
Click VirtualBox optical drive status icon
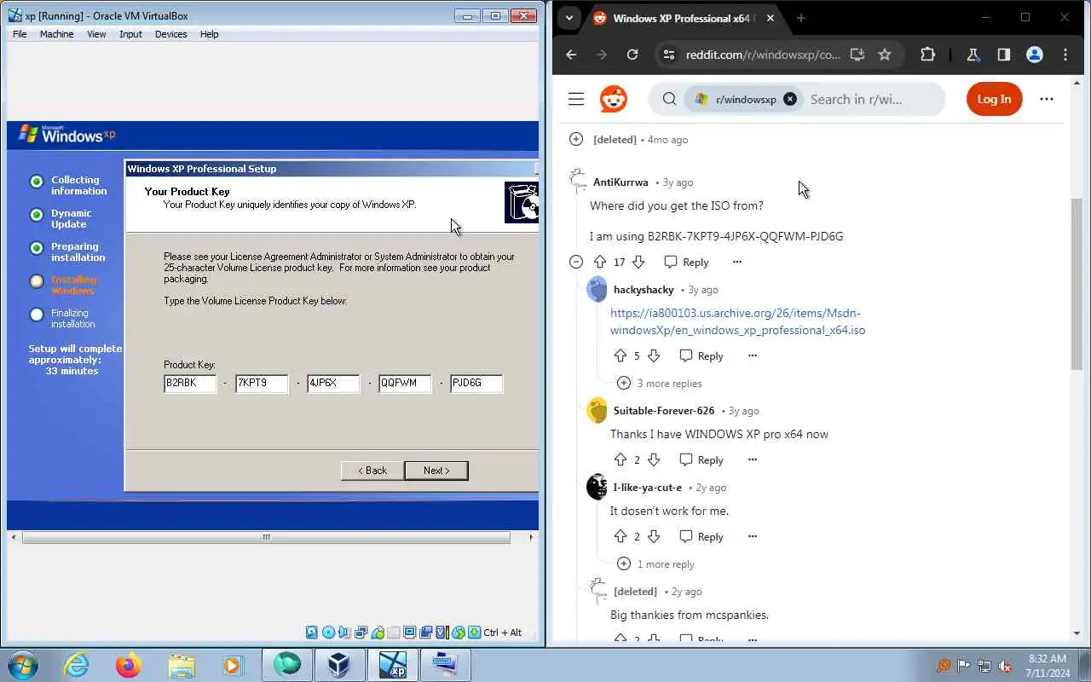pos(328,633)
